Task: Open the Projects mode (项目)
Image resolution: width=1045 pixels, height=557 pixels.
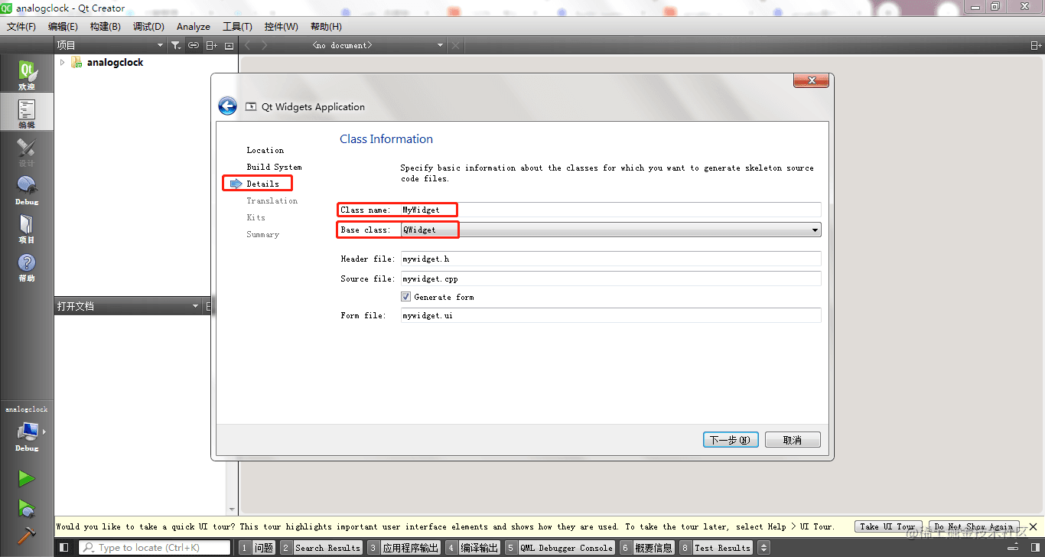Action: point(27,228)
